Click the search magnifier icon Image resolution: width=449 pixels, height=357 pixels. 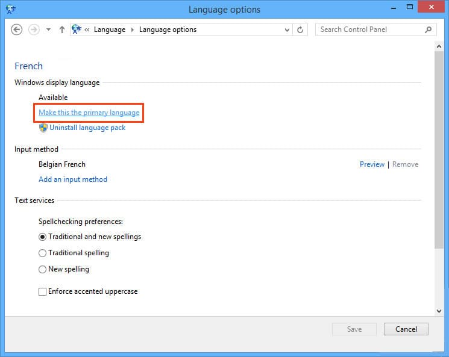(x=429, y=29)
